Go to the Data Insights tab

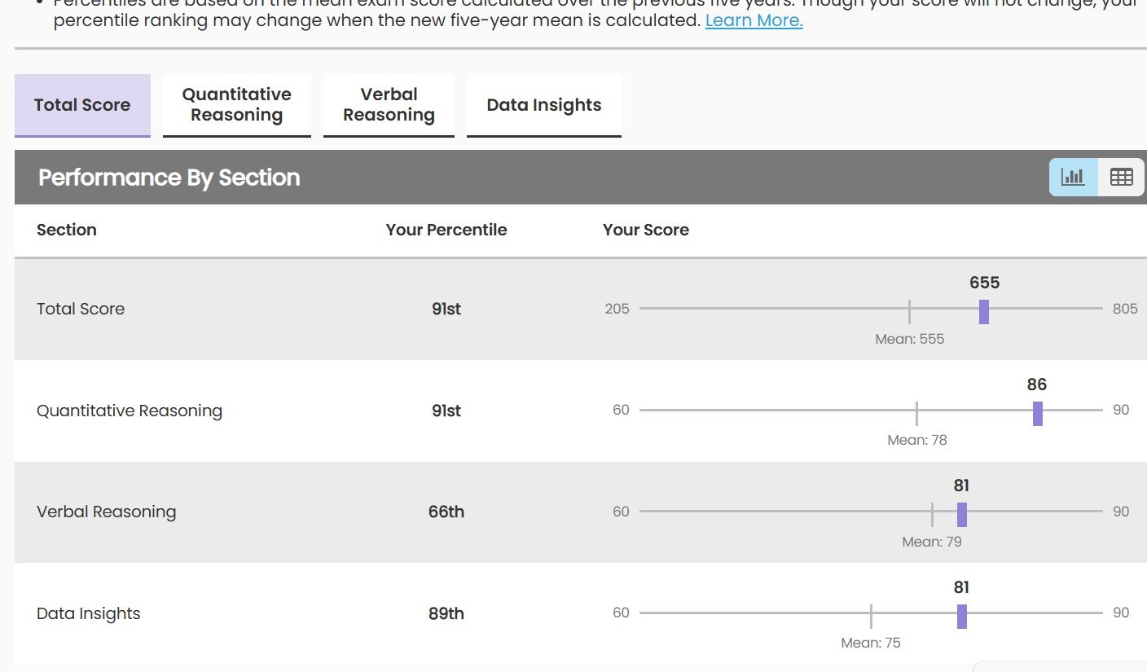[x=543, y=105]
